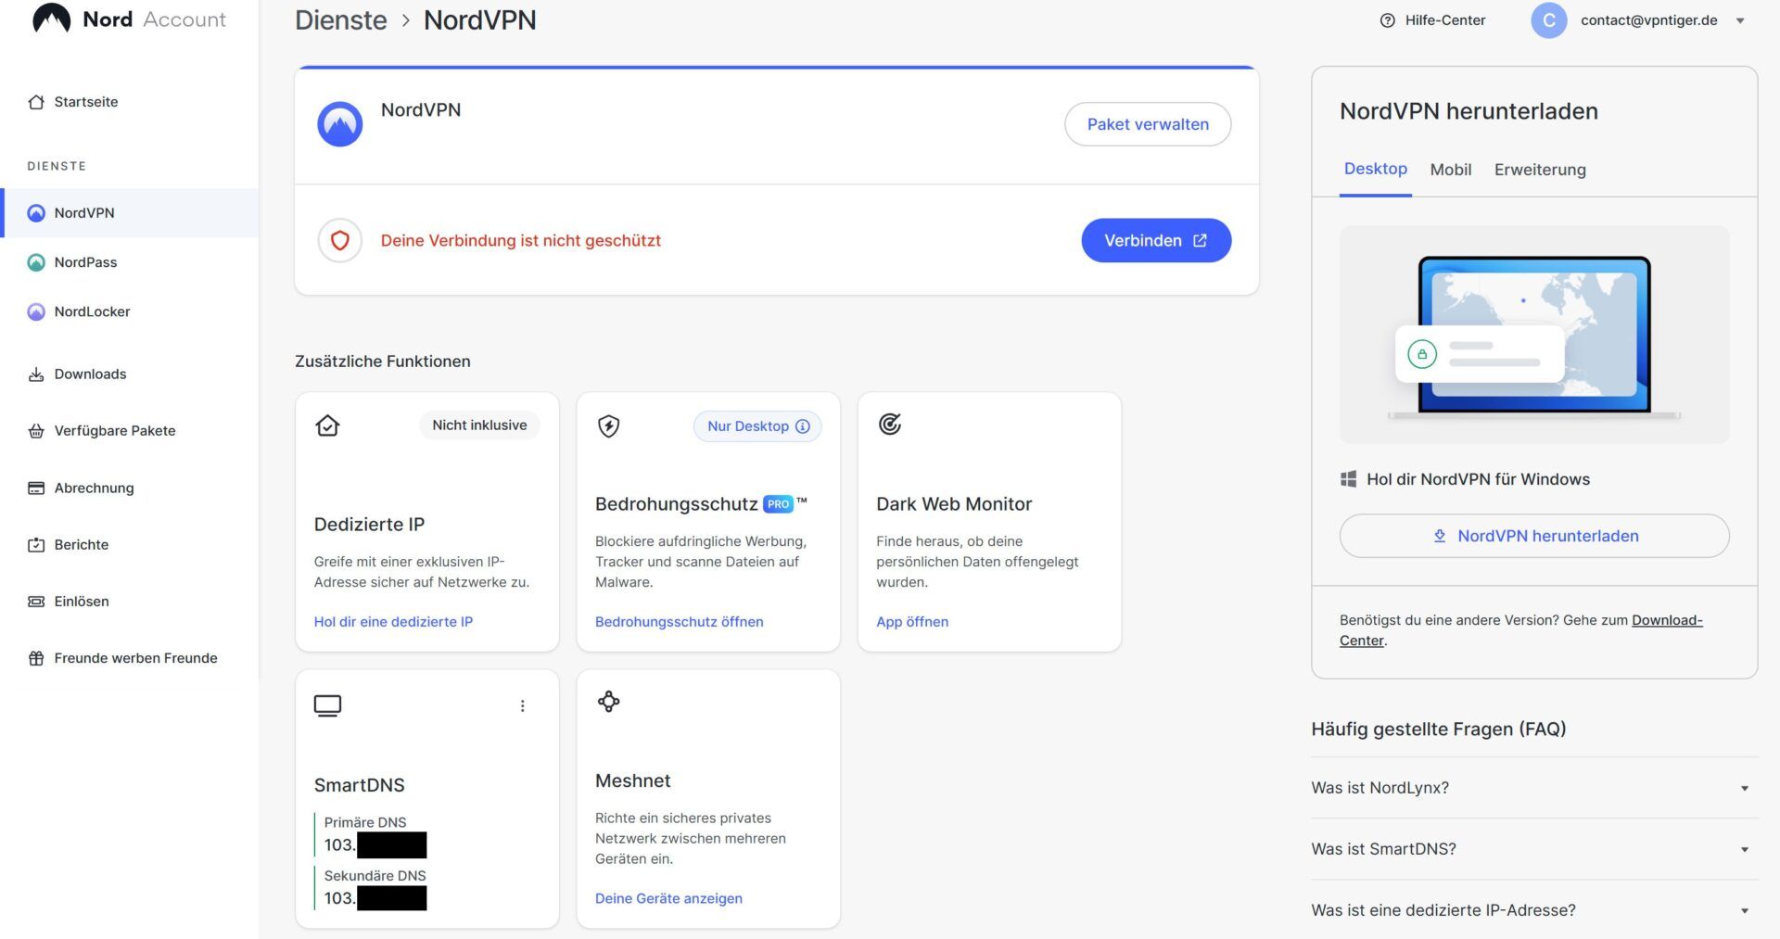
Task: Click the large NordVPN product logo
Action: 340,124
